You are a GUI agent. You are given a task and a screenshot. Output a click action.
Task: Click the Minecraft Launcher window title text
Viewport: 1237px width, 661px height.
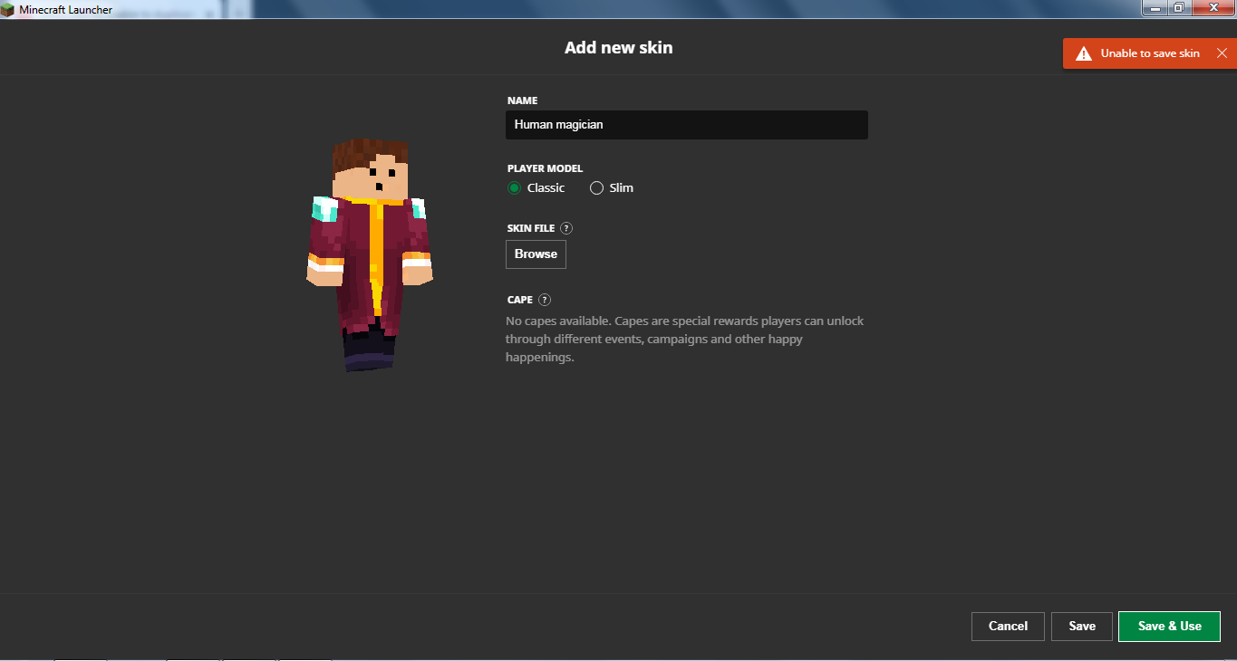[x=66, y=10]
